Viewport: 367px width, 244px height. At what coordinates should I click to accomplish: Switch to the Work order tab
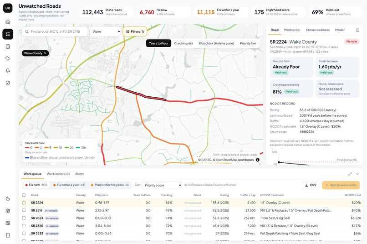click(x=292, y=30)
